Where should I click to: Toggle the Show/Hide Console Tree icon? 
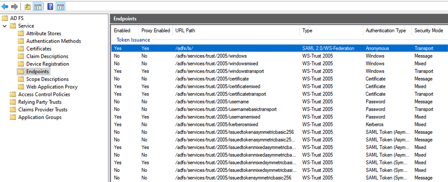[37, 7]
